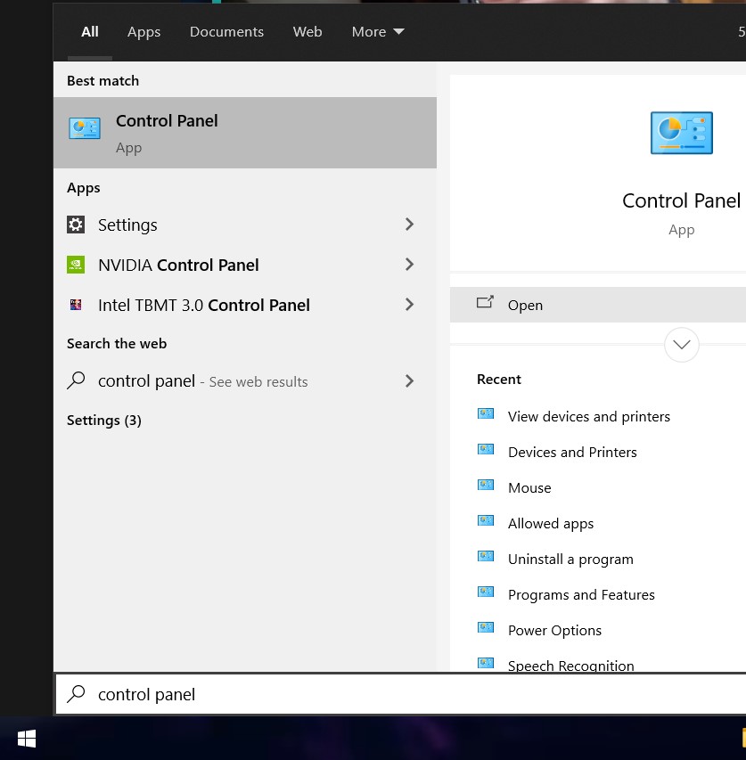The height and width of the screenshot is (760, 746).
Task: Open recent item Uninstall a program
Action: tap(570, 560)
